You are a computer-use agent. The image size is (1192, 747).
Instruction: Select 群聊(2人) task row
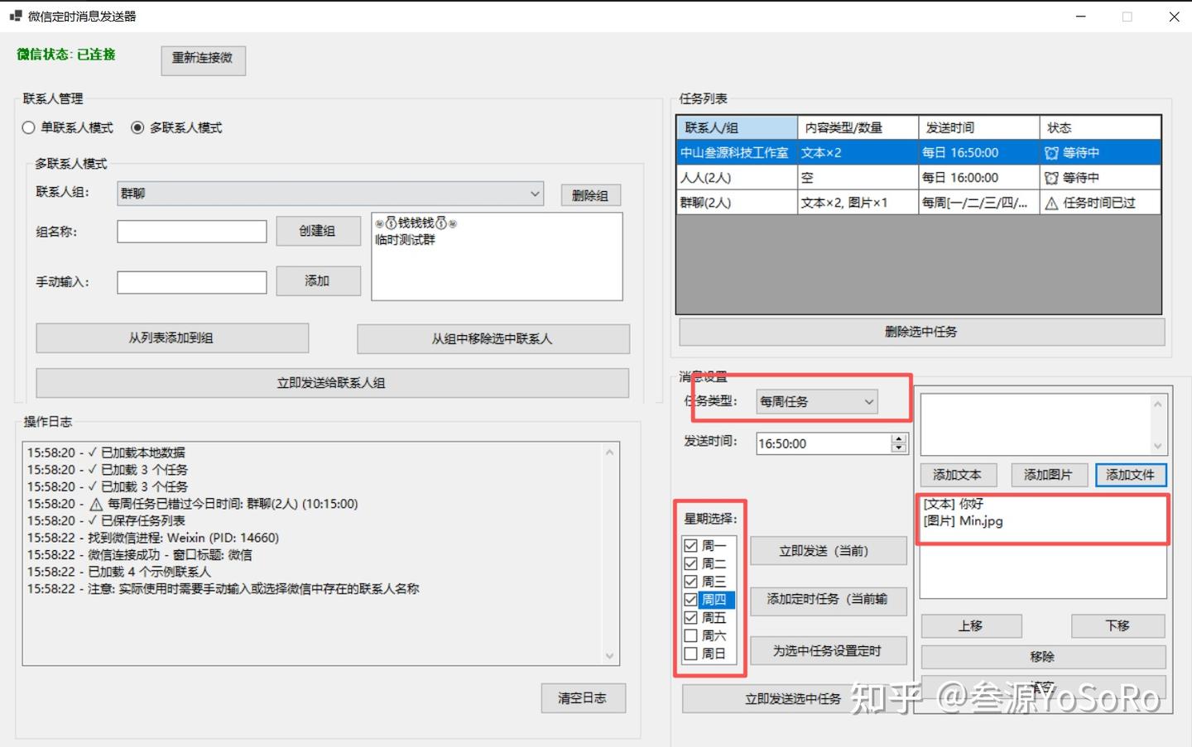tap(918, 203)
